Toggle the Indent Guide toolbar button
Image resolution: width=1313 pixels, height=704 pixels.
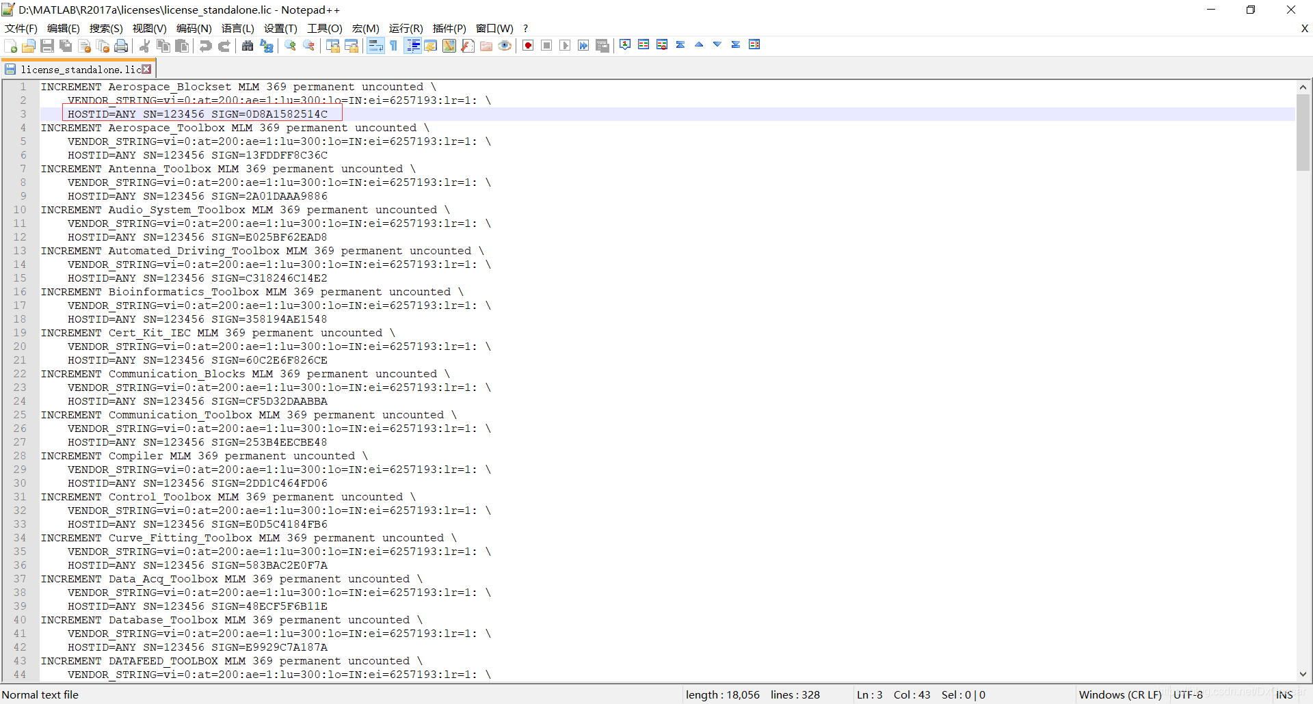(x=412, y=46)
